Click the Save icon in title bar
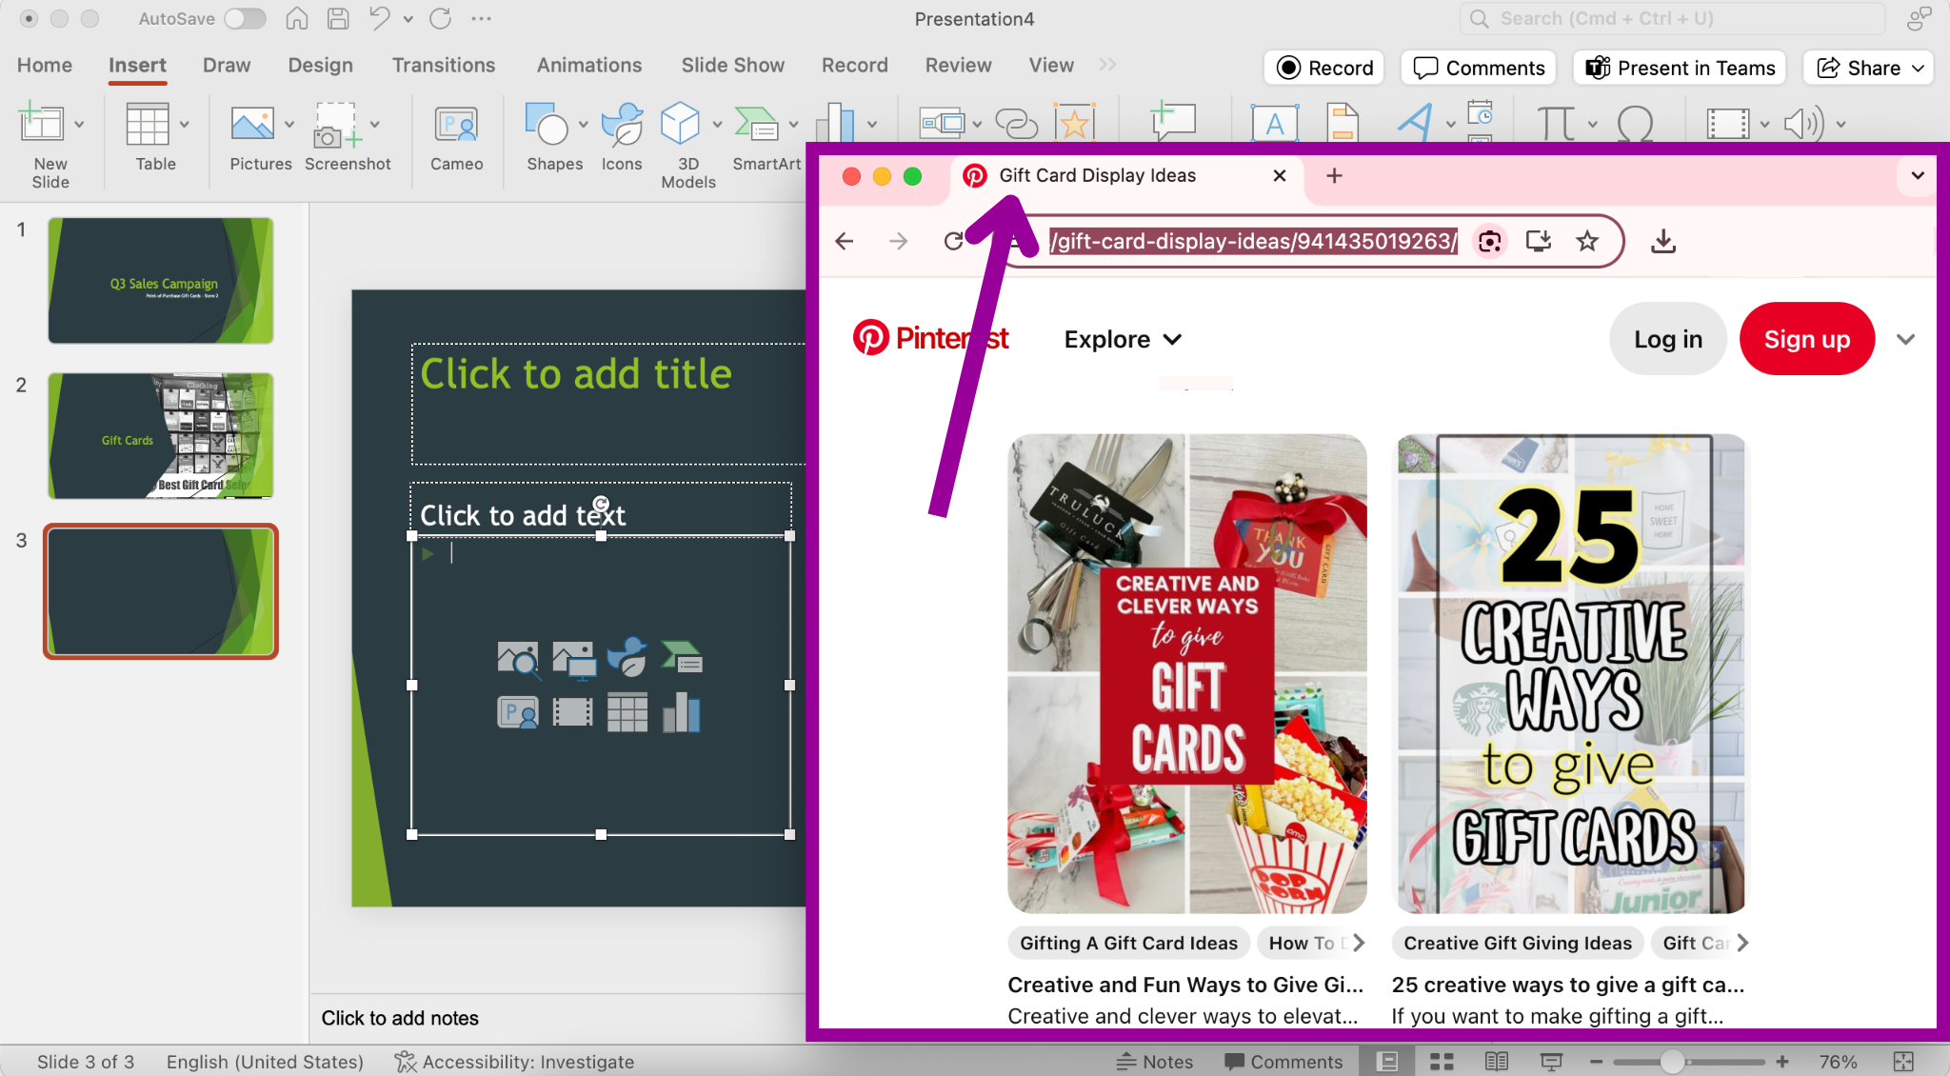Screen dimensions: 1950x1076 click(x=338, y=18)
